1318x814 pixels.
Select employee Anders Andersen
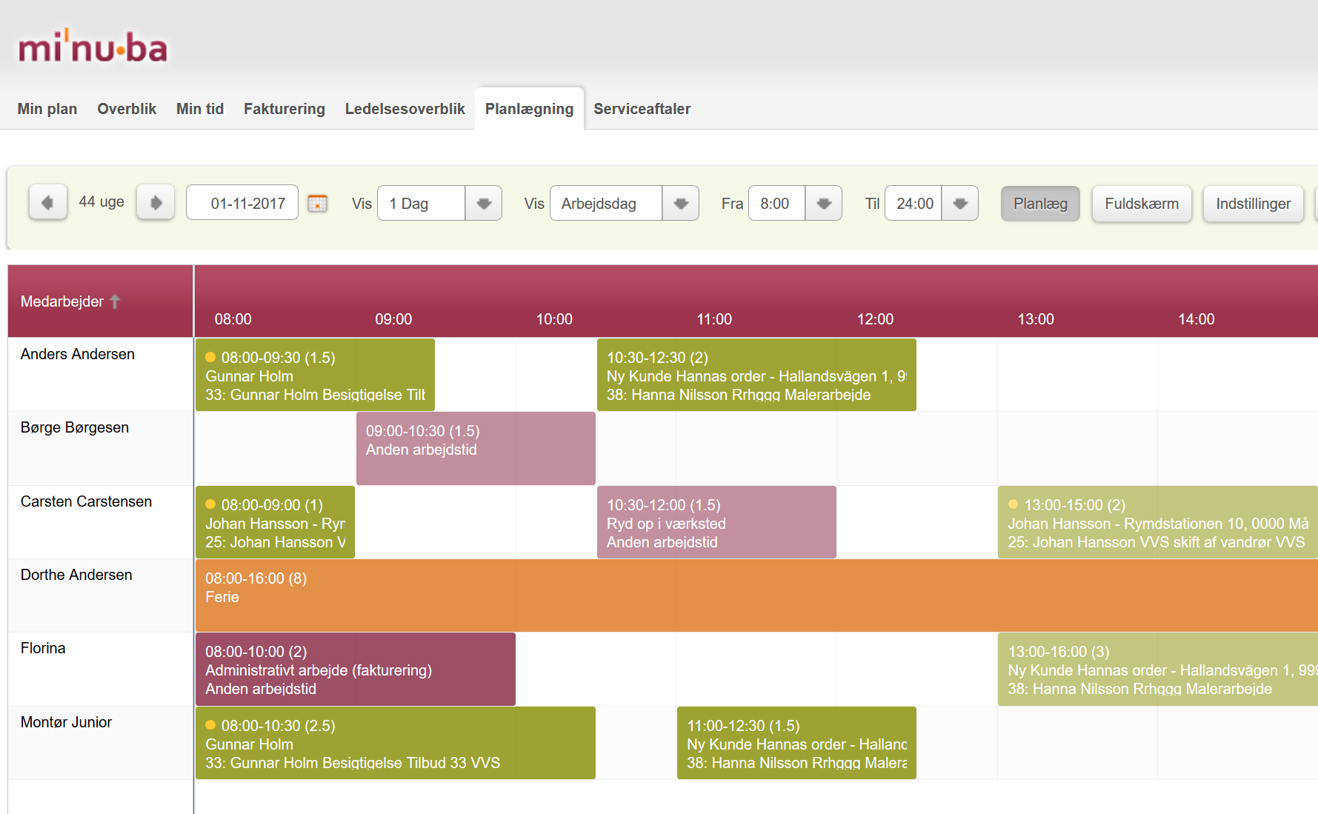[x=78, y=354]
